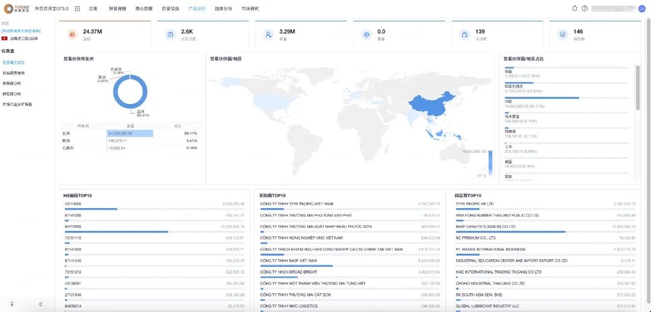Select 供应商分析 in the sidebar
Image resolution: width=651 pixels, height=312 pixels.
pyautogui.click(x=11, y=94)
